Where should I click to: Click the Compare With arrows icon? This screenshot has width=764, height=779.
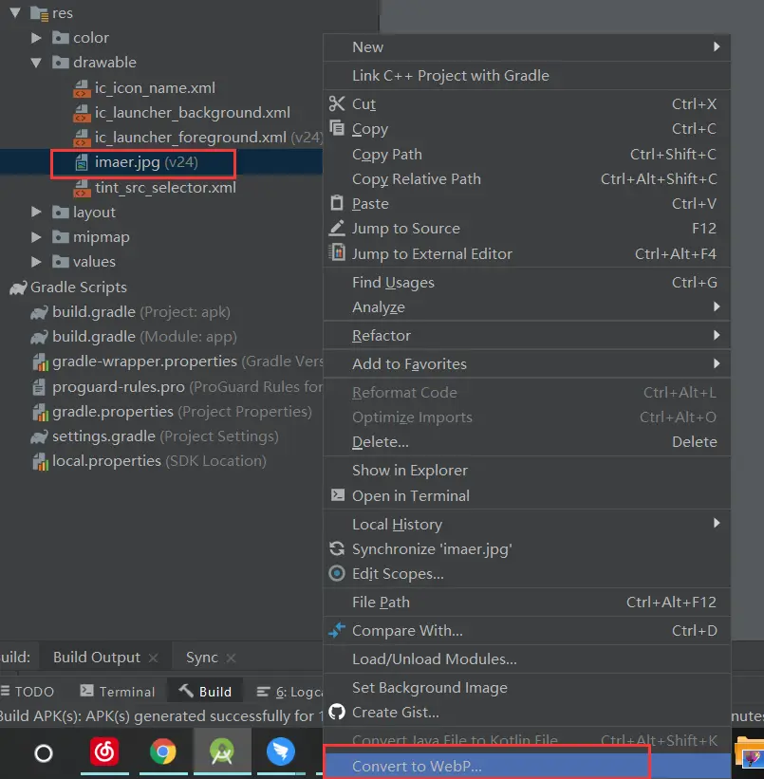[x=337, y=630]
